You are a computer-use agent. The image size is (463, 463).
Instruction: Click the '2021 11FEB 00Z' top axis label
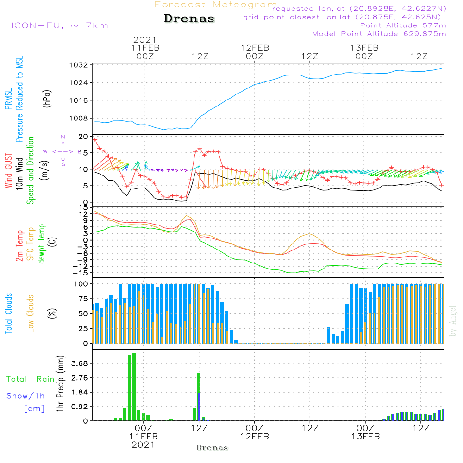(x=145, y=48)
